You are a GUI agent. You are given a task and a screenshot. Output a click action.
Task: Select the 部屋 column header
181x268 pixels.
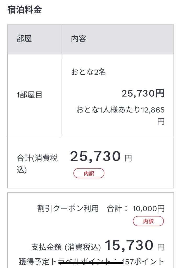24,39
